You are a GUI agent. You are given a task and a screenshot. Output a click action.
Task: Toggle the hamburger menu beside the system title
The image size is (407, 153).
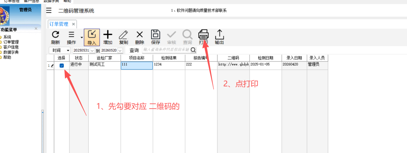coord(49,11)
